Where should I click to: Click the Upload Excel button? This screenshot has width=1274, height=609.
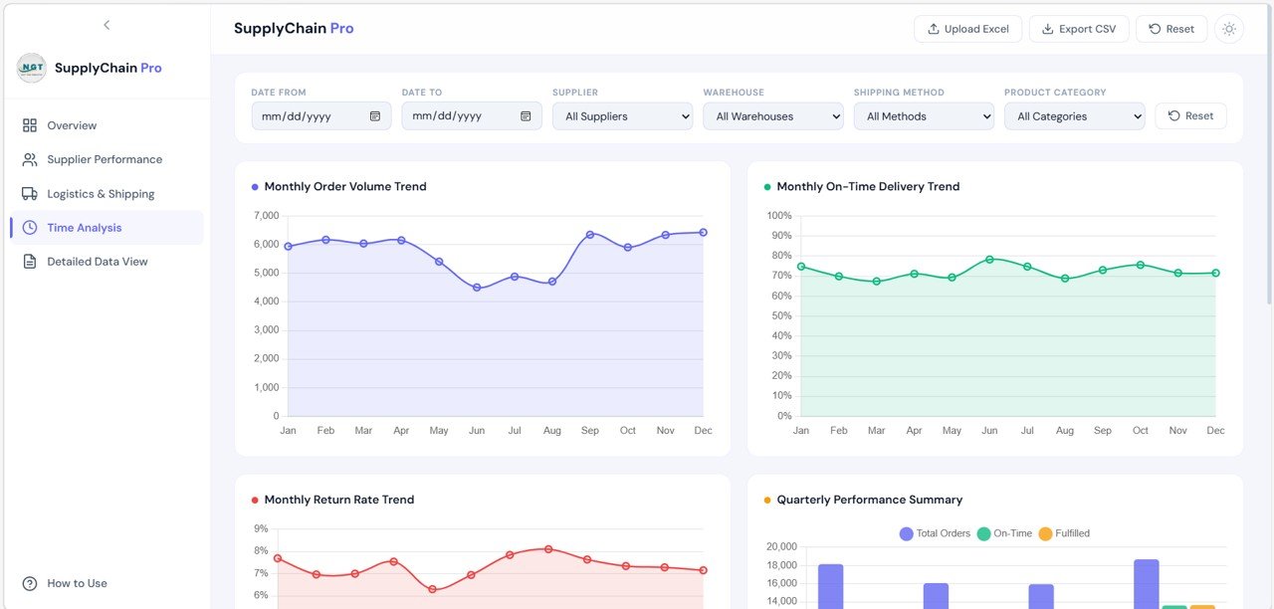click(967, 29)
